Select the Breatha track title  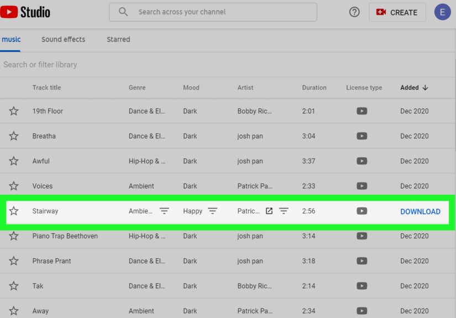[44, 136]
